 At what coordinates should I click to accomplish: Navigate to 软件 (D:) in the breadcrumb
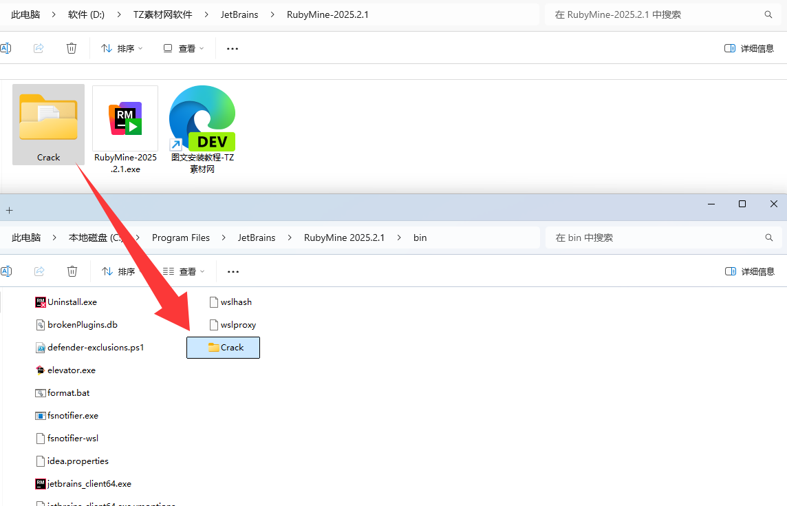[86, 14]
